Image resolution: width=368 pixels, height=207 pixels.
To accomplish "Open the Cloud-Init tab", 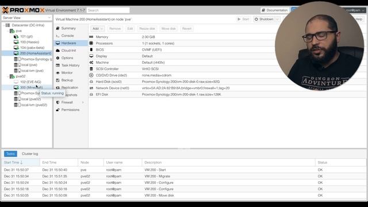I will pos(71,51).
